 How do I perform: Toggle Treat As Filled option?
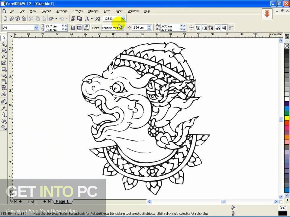[224, 28]
